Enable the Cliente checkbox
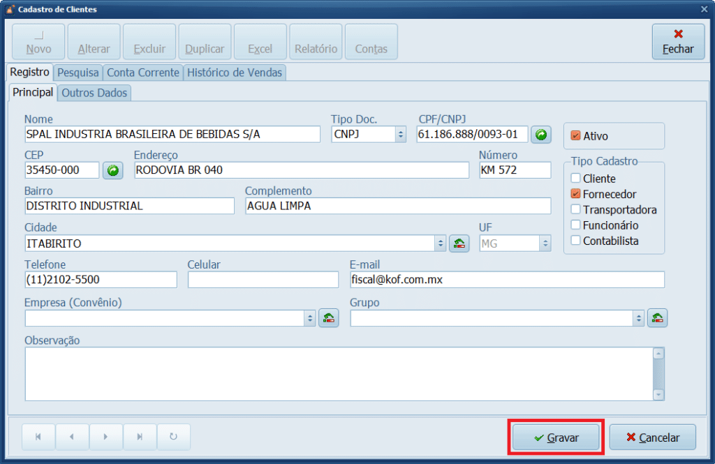715x464 pixels. (x=575, y=179)
